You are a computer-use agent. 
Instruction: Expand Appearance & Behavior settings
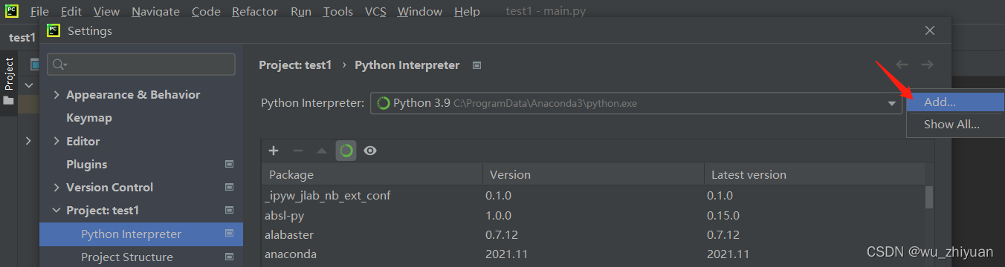click(57, 95)
